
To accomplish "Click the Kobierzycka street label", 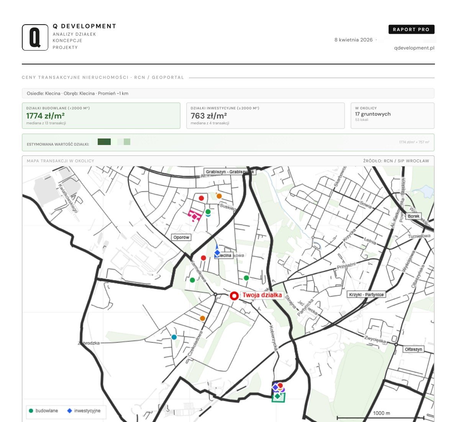I will 274,337.
